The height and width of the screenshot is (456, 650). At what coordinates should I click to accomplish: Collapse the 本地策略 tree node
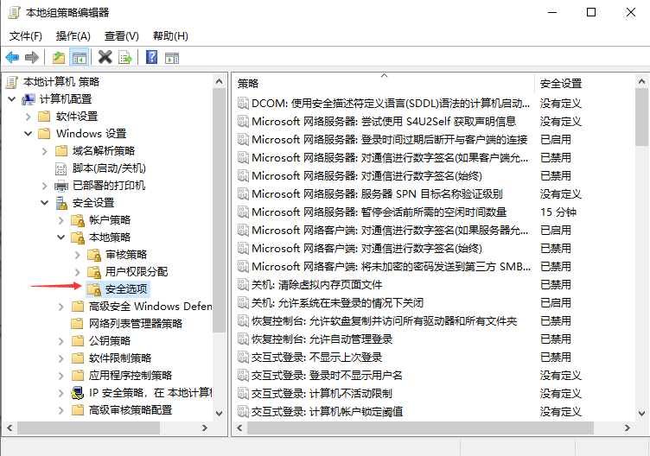[61, 237]
